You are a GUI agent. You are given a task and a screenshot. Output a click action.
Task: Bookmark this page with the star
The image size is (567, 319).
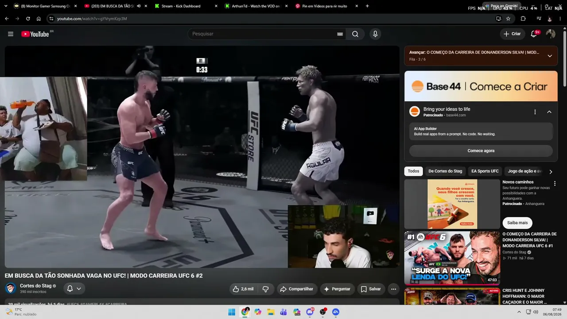[x=508, y=19]
